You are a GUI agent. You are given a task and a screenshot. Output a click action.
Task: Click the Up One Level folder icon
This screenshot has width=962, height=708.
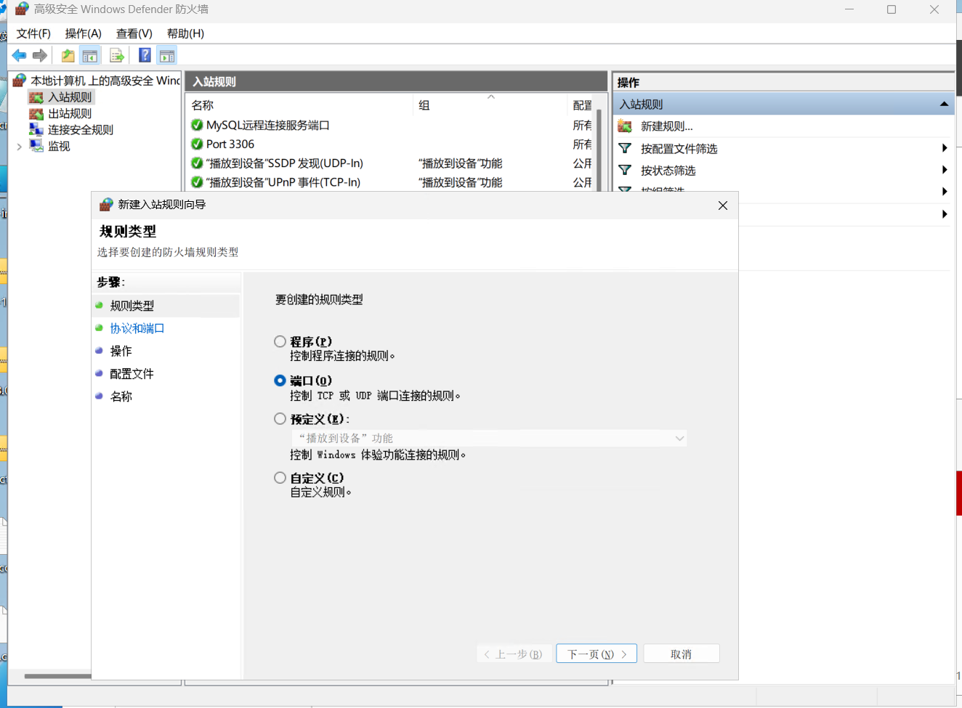coord(68,55)
